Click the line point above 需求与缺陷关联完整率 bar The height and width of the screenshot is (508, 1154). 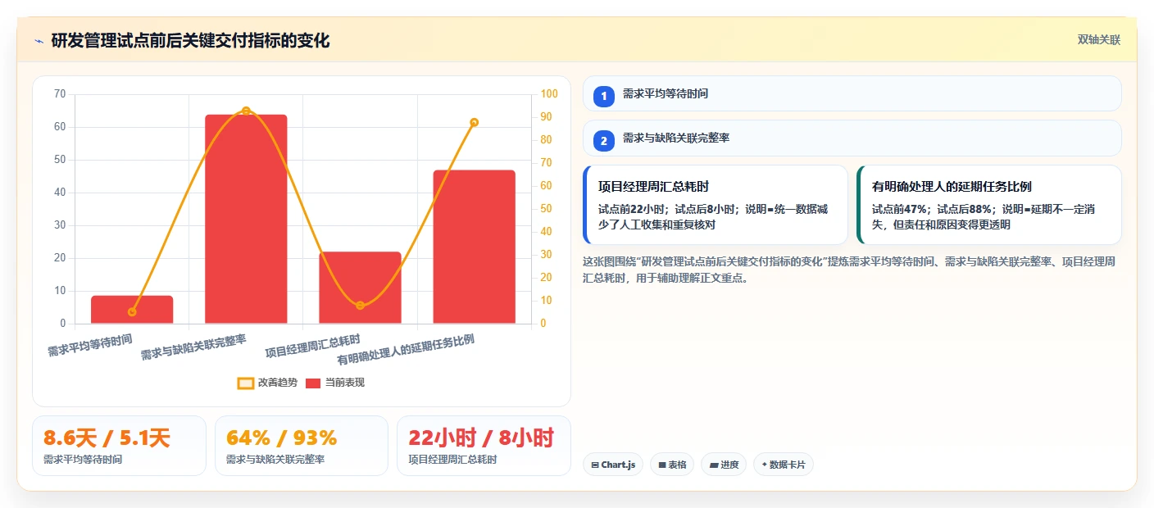click(x=246, y=111)
